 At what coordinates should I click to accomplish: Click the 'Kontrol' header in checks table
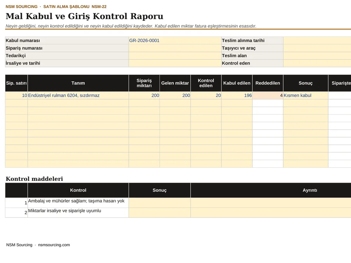coord(78,190)
